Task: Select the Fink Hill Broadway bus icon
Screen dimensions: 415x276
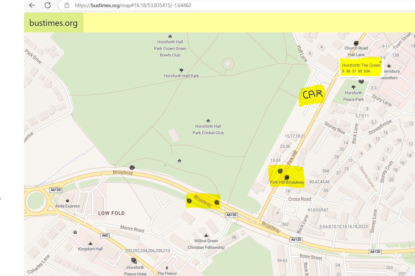Action: coord(287,177)
